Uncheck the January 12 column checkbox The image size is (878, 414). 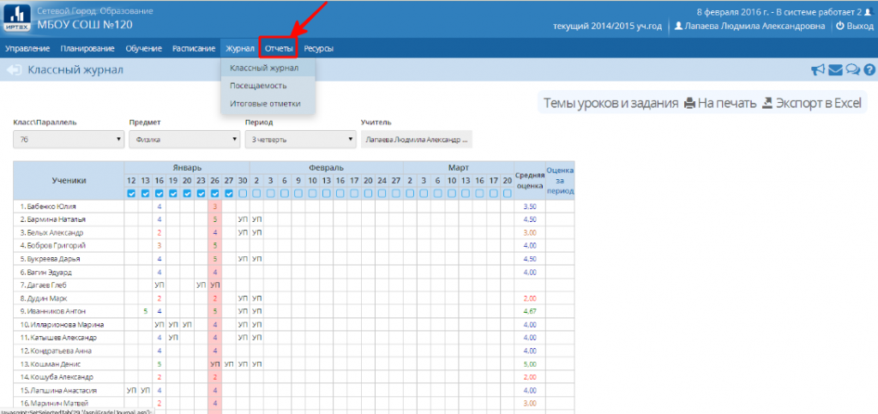click(x=131, y=194)
